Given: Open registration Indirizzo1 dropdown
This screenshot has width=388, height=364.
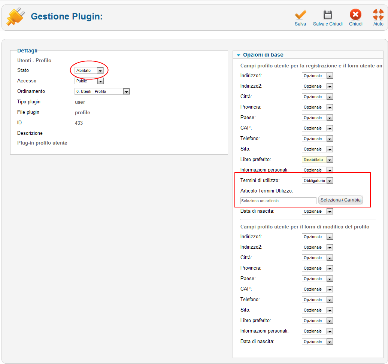Looking at the screenshot, I should pyautogui.click(x=317, y=76).
